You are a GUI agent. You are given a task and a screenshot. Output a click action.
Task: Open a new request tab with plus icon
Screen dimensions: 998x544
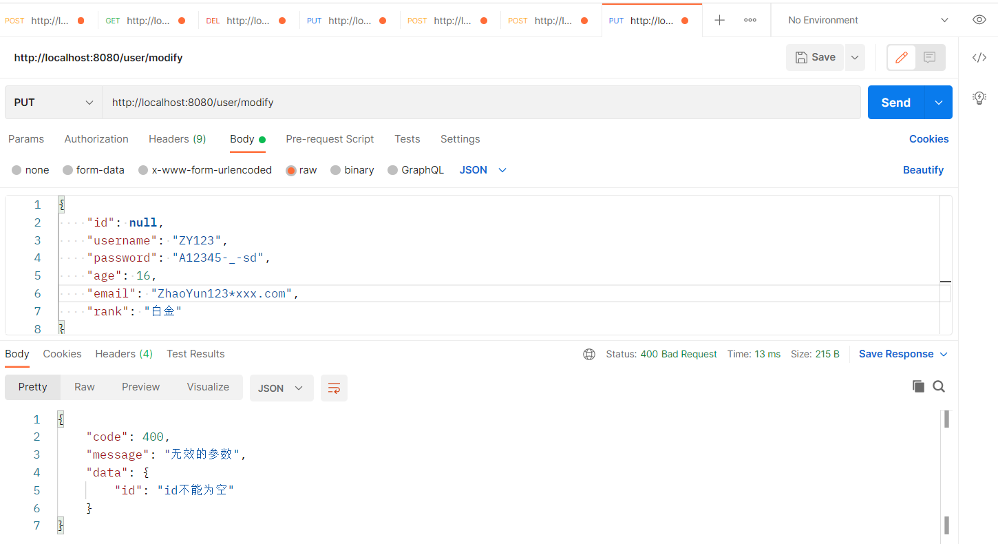tap(719, 20)
